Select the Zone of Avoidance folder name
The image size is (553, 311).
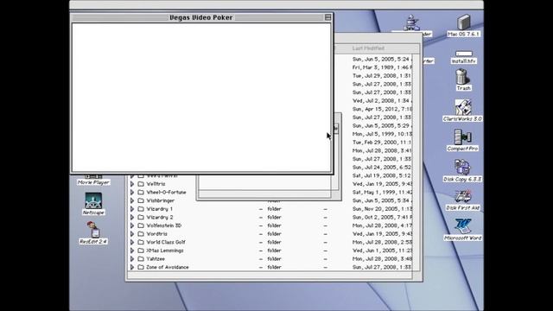coord(168,267)
